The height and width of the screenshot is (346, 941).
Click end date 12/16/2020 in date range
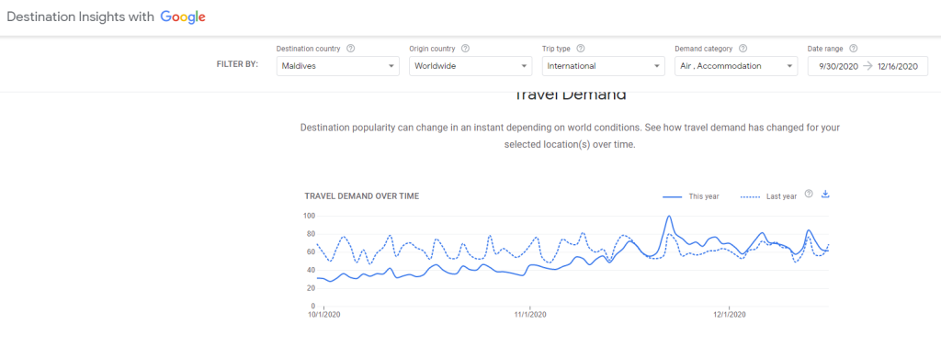click(898, 67)
